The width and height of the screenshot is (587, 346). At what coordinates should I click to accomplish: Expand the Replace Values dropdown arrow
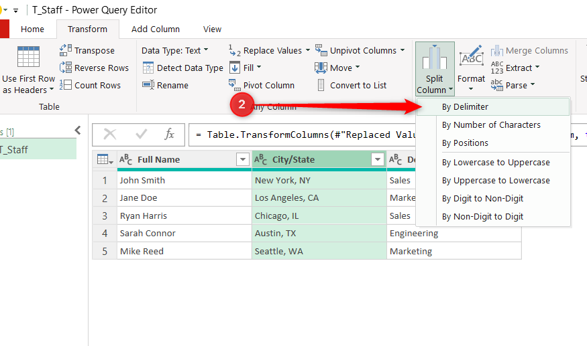pyautogui.click(x=308, y=50)
